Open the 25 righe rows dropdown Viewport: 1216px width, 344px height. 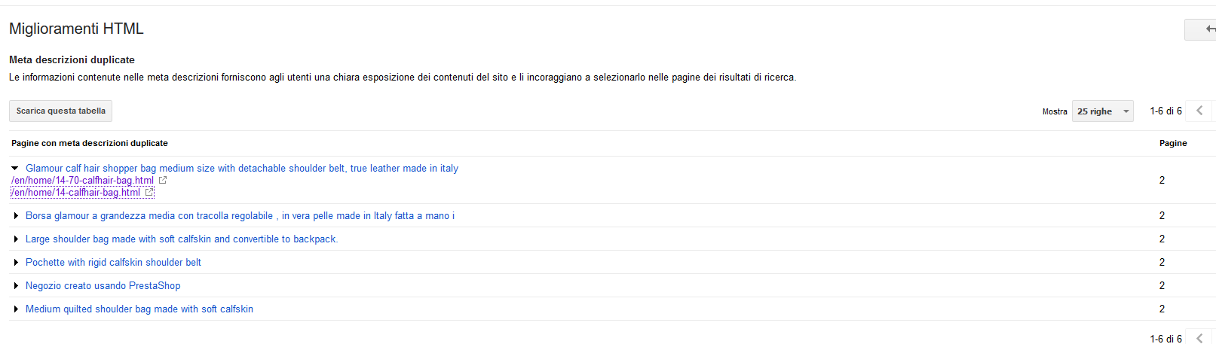(x=1102, y=111)
